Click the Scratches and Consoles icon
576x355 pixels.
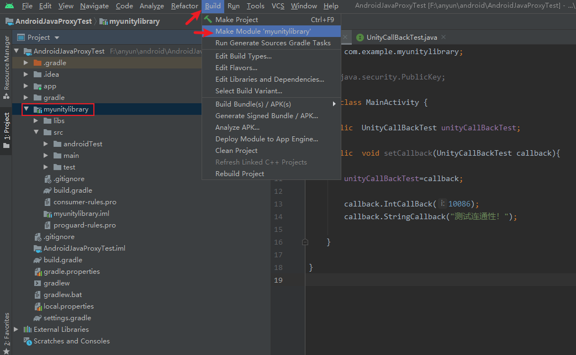tap(28, 341)
